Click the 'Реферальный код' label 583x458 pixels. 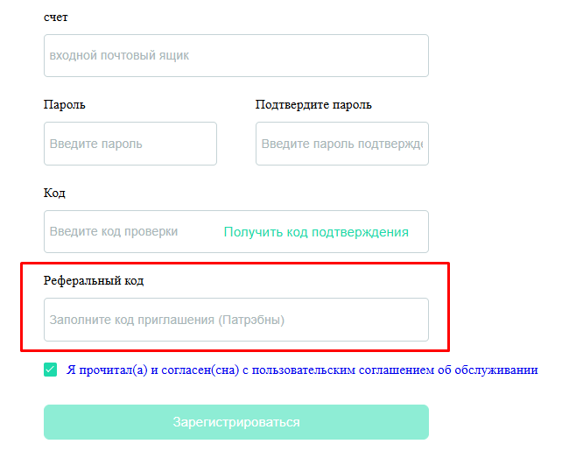(94, 281)
